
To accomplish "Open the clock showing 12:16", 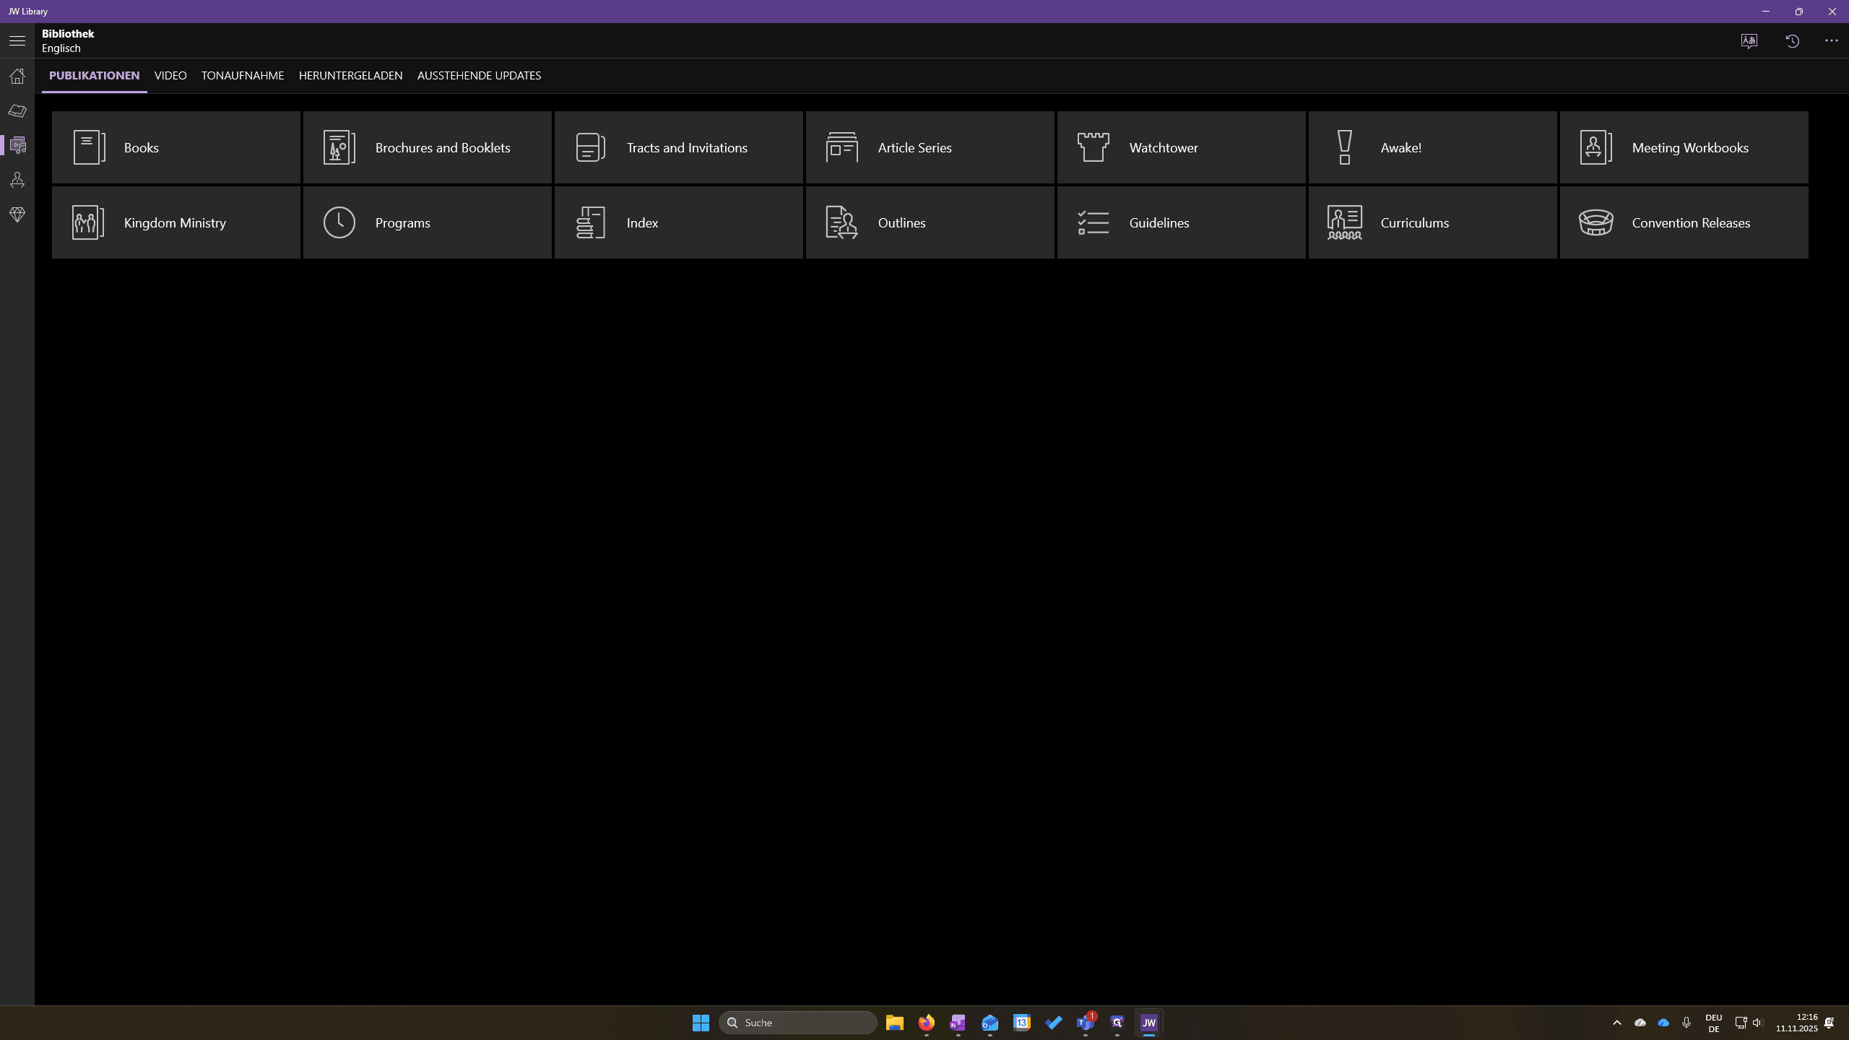I will click(x=1797, y=1023).
